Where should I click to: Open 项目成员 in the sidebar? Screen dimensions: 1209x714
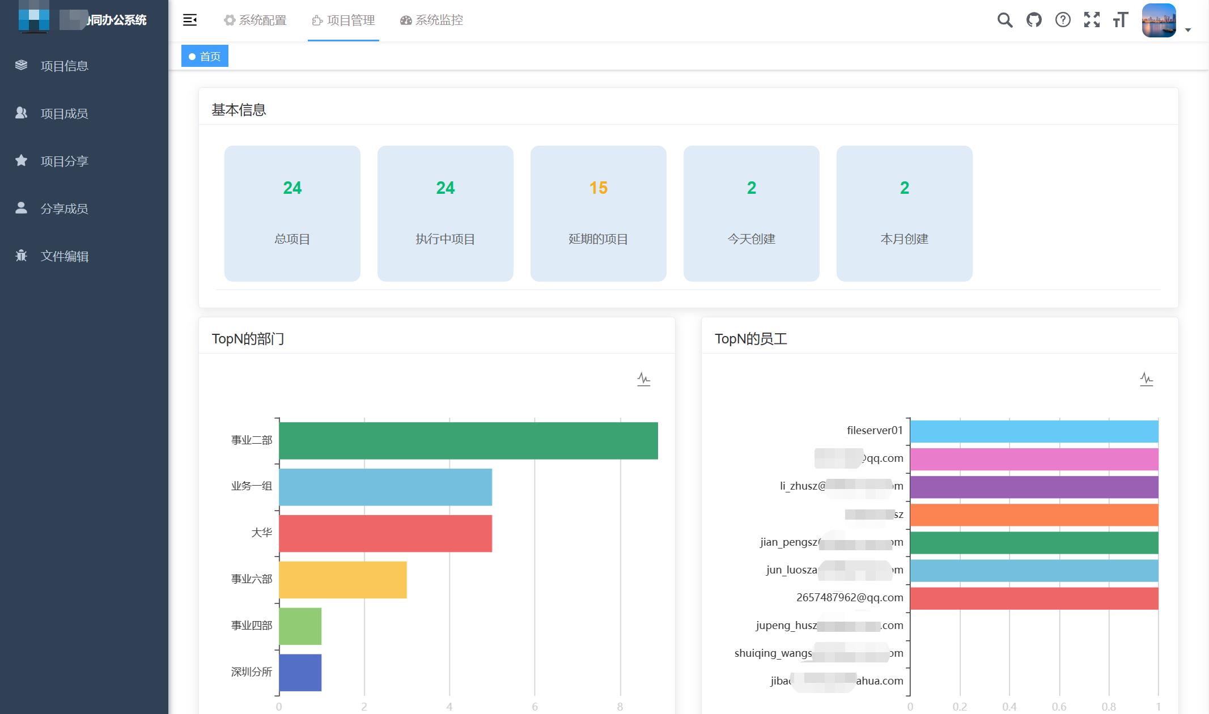pos(84,113)
